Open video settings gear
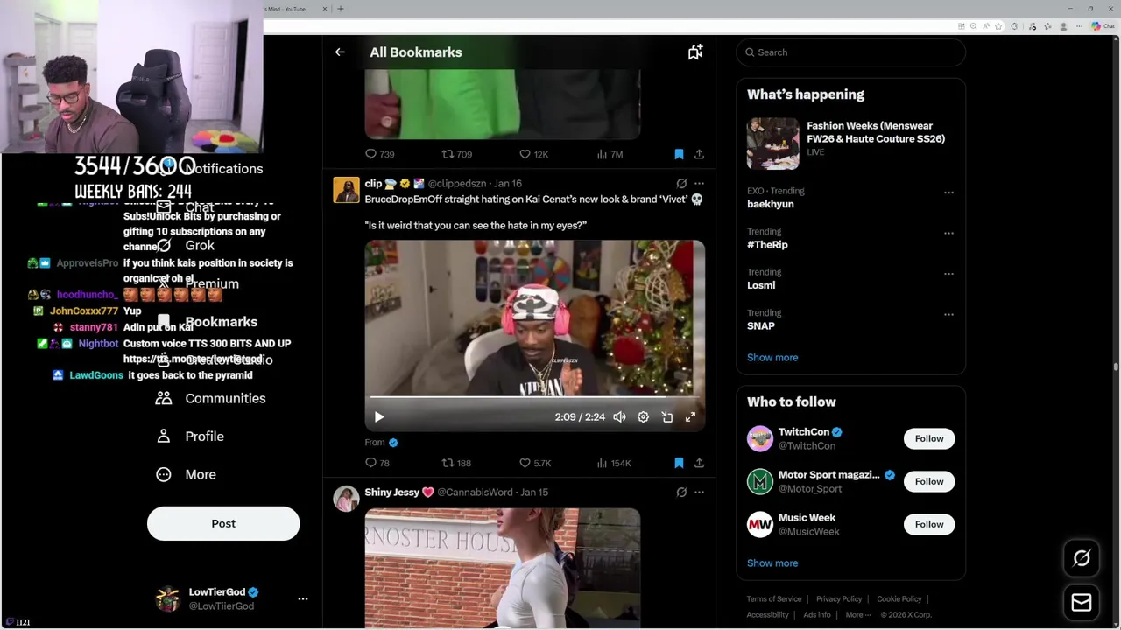The height and width of the screenshot is (630, 1121). click(643, 417)
